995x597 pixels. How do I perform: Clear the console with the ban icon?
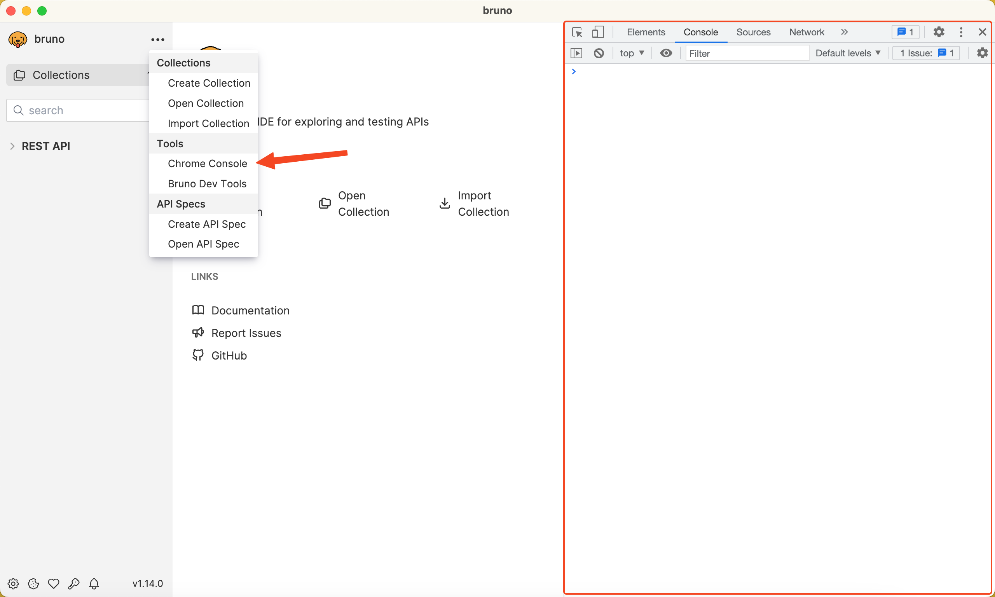[x=599, y=53]
